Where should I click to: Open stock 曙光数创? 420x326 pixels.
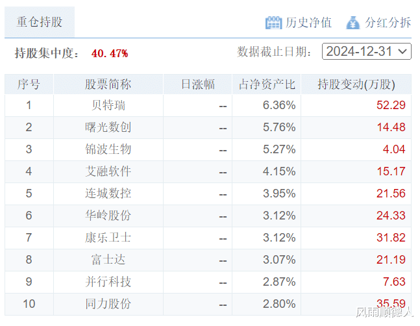108,127
